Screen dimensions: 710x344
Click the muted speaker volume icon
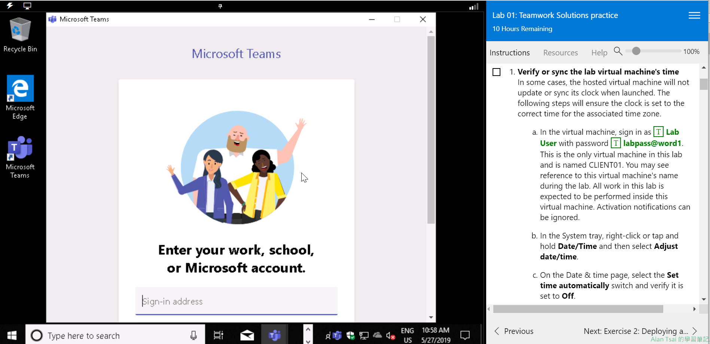[391, 336]
